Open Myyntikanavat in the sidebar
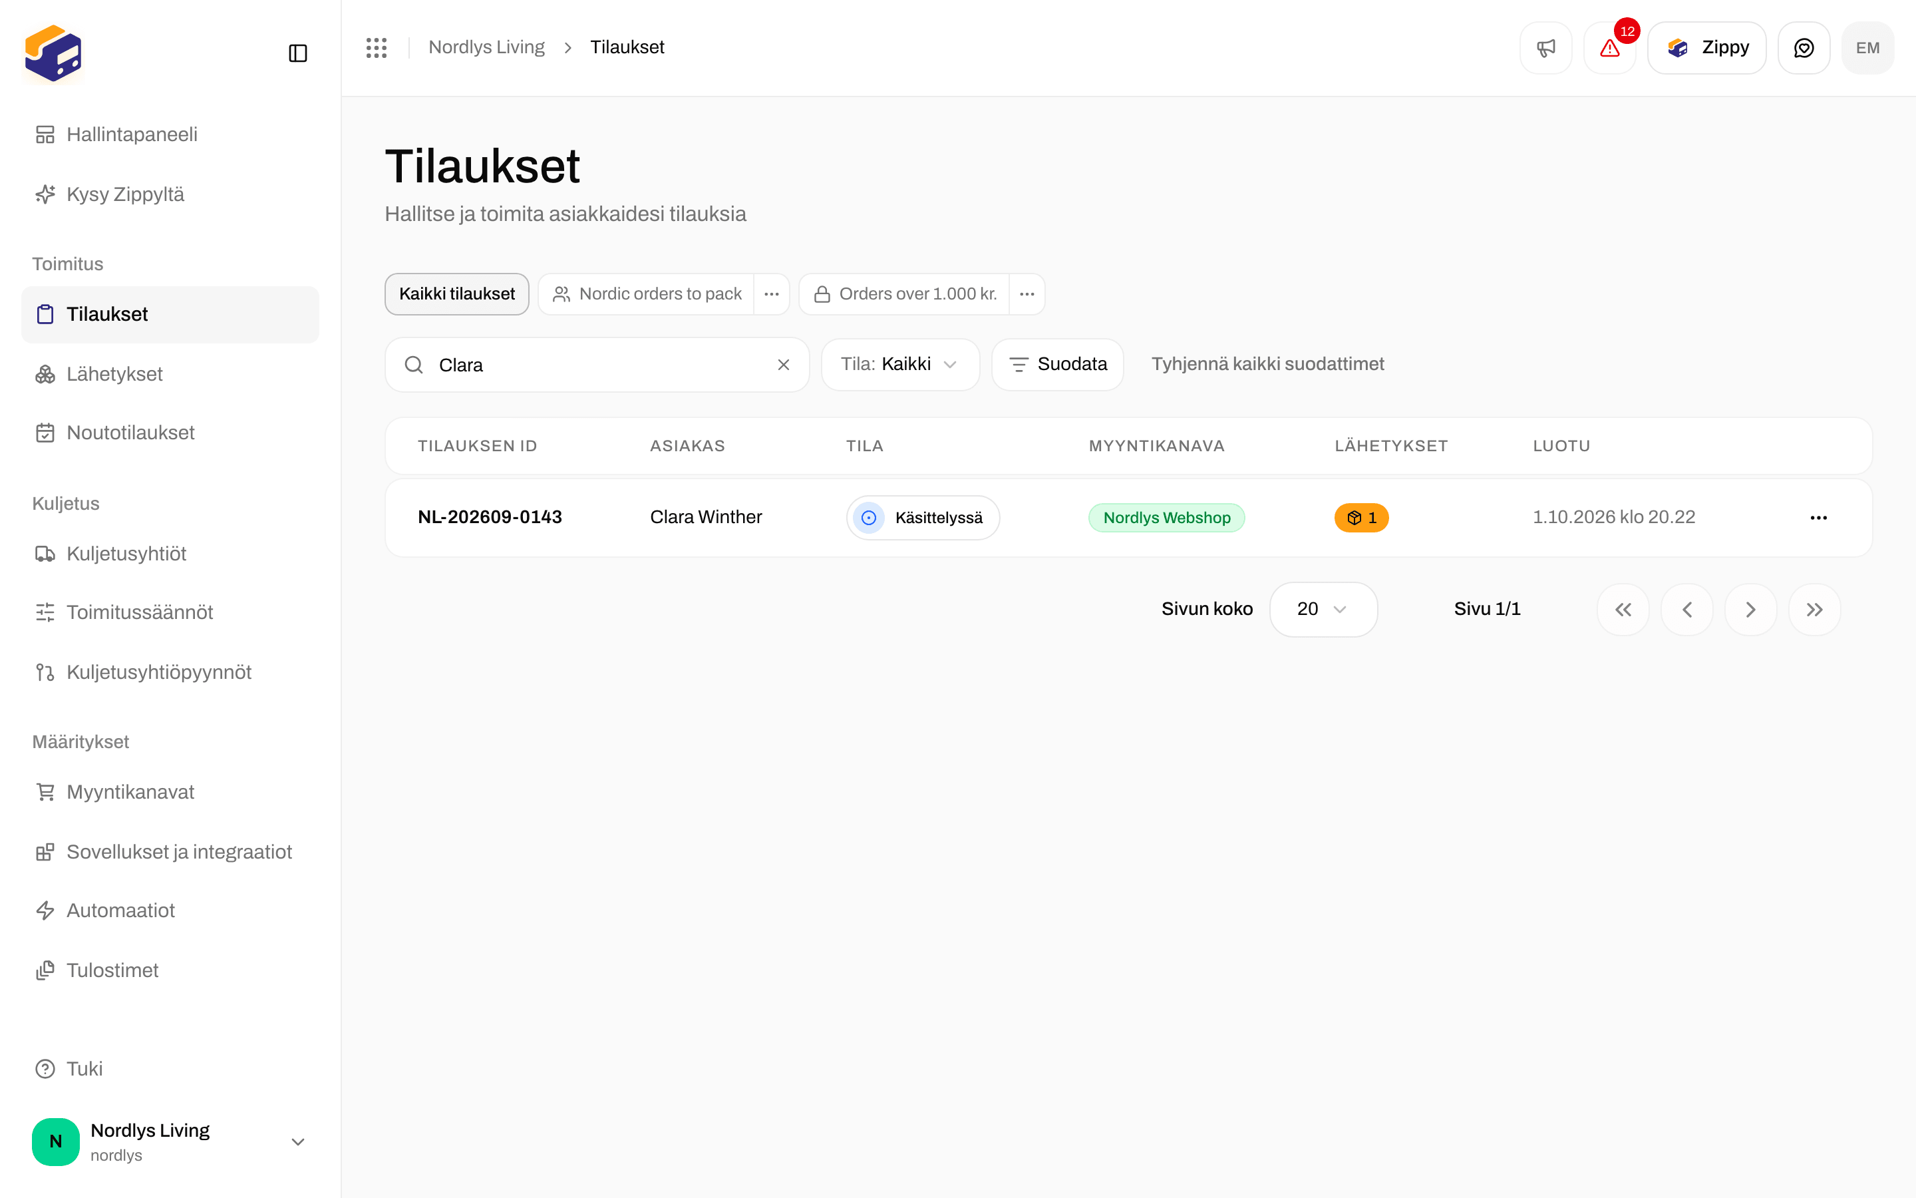This screenshot has height=1198, width=1916. [170, 792]
